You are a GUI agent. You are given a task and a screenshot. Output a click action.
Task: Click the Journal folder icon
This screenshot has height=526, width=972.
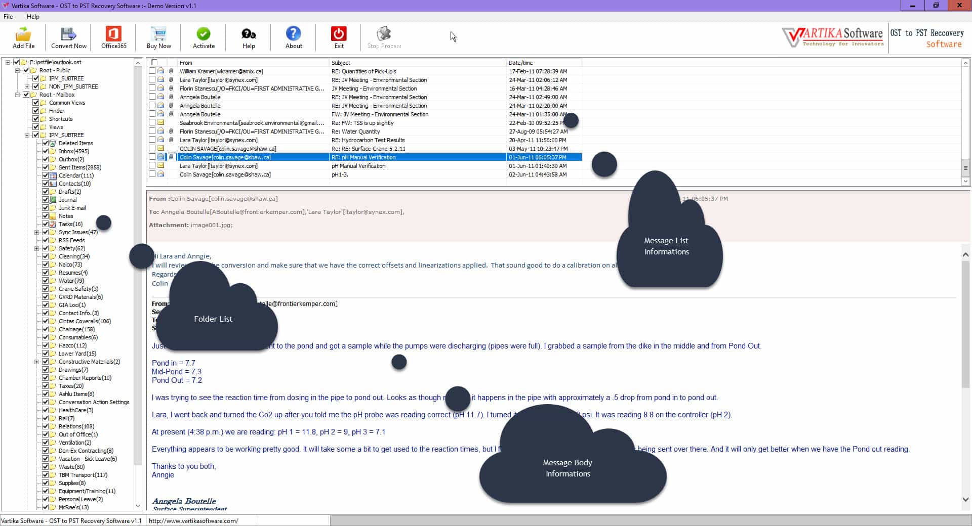[53, 200]
